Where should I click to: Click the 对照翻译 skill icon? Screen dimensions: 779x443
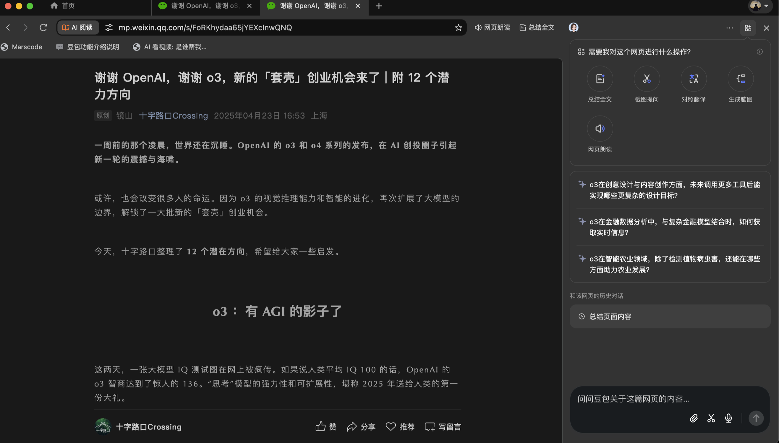694,79
